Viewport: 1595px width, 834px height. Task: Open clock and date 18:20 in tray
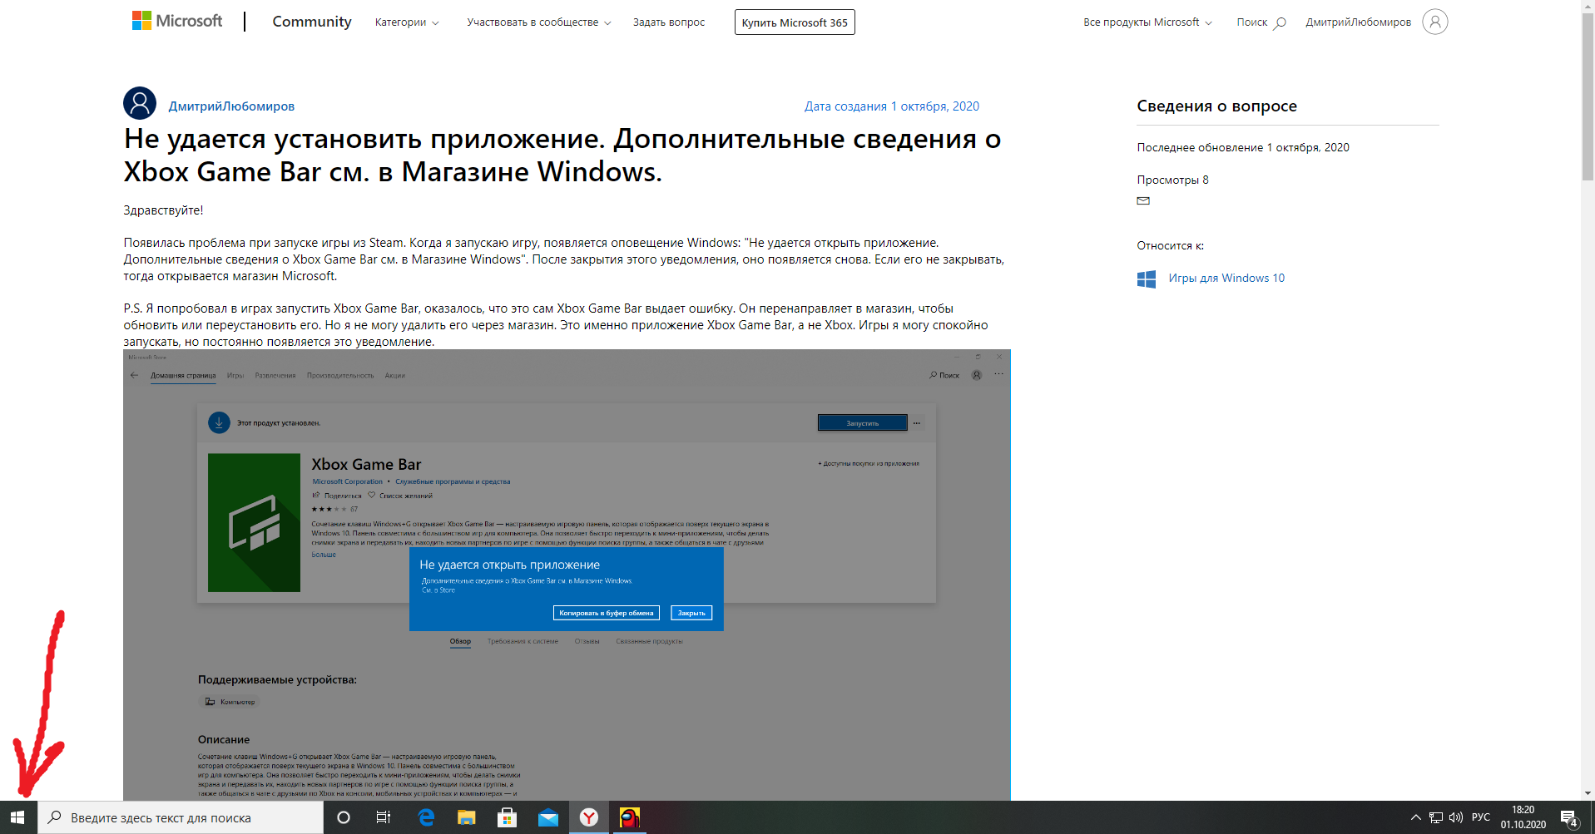(x=1523, y=817)
